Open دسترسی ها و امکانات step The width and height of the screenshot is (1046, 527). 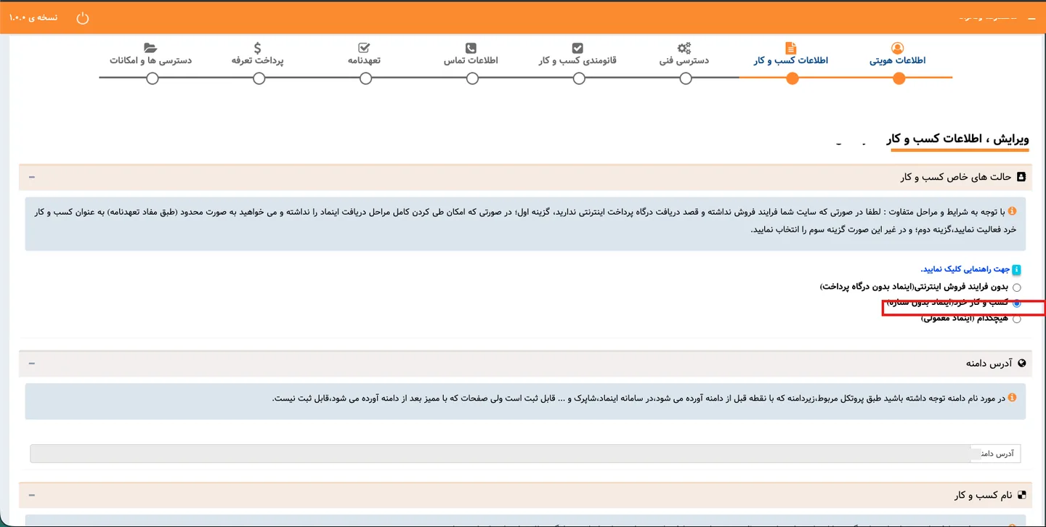click(151, 61)
